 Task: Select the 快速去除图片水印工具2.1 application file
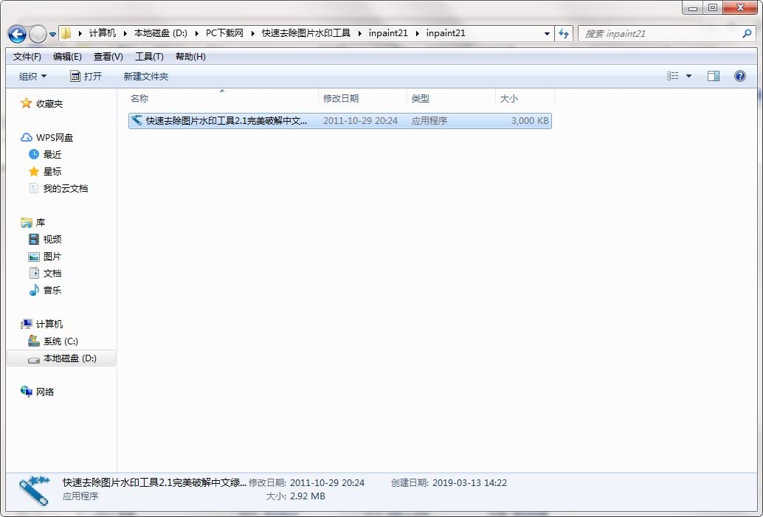(x=339, y=121)
